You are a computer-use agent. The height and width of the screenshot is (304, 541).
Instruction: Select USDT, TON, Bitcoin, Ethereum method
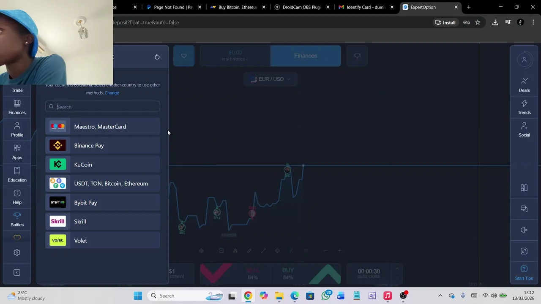(x=103, y=184)
